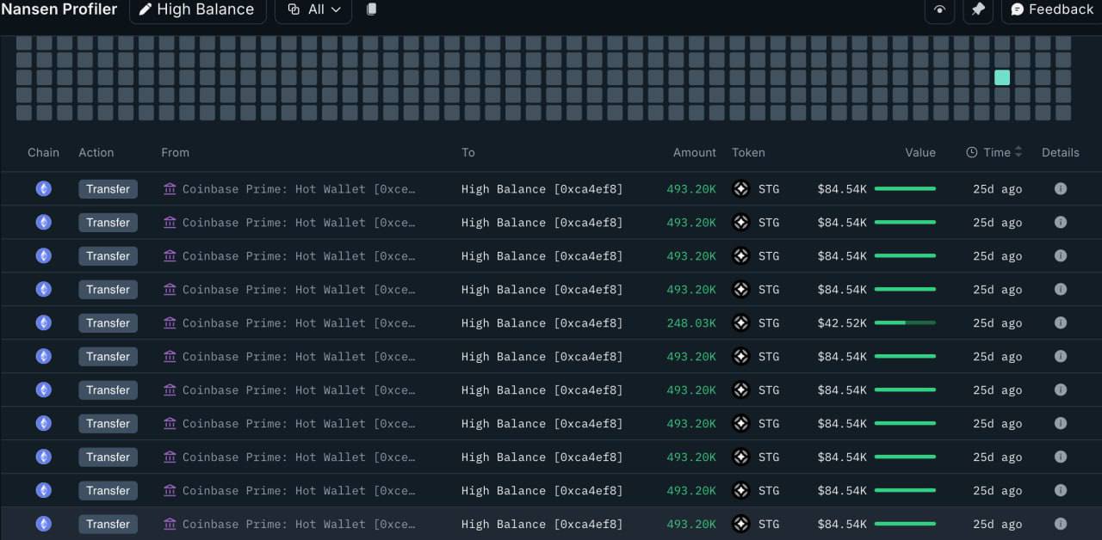Click the chat bubble icon in Feedback

point(1017,9)
